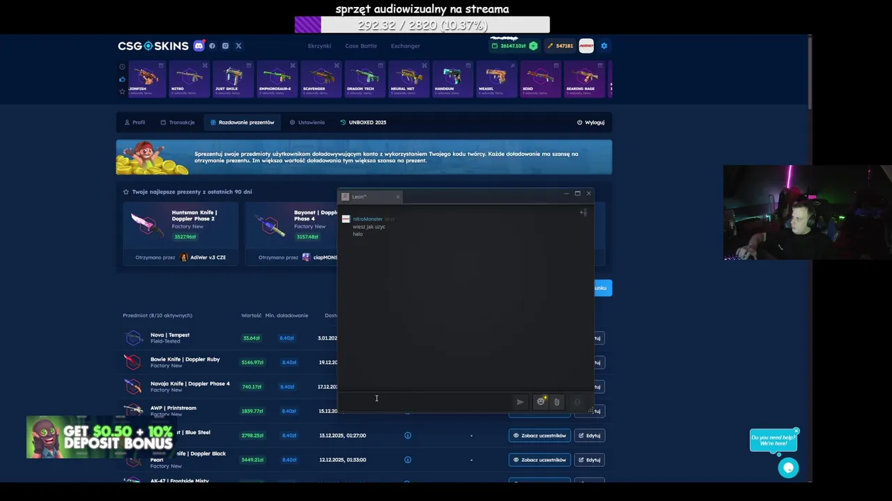Go to Case Battle menu
892x501 pixels.
(361, 46)
